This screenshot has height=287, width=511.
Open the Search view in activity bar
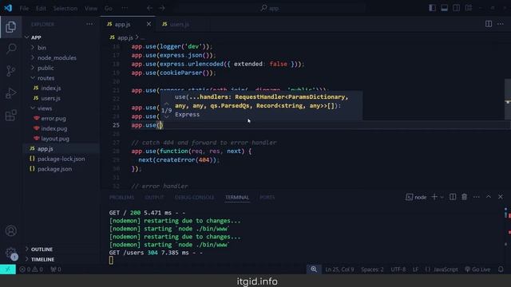pyautogui.click(x=10, y=49)
